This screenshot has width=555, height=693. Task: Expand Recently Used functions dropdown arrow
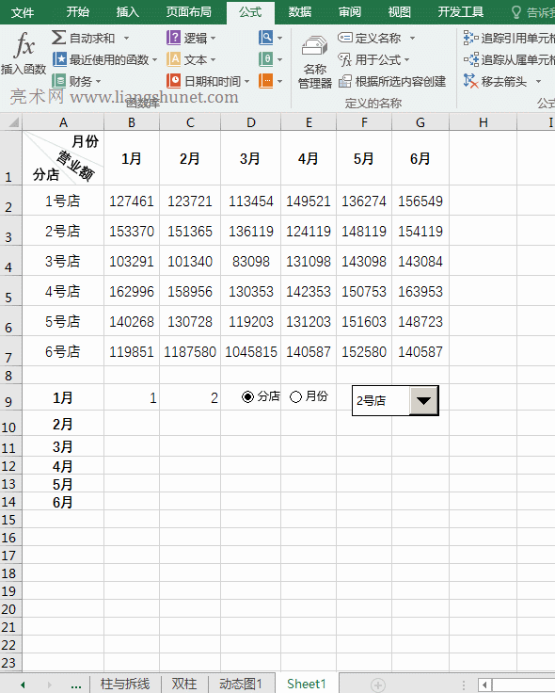(154, 59)
